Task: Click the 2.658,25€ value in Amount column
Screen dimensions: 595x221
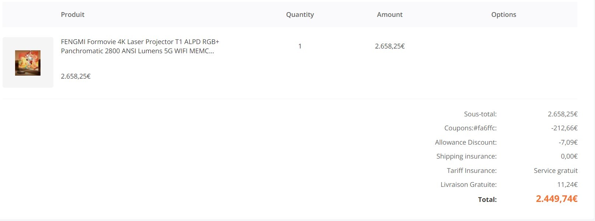Action: [390, 46]
